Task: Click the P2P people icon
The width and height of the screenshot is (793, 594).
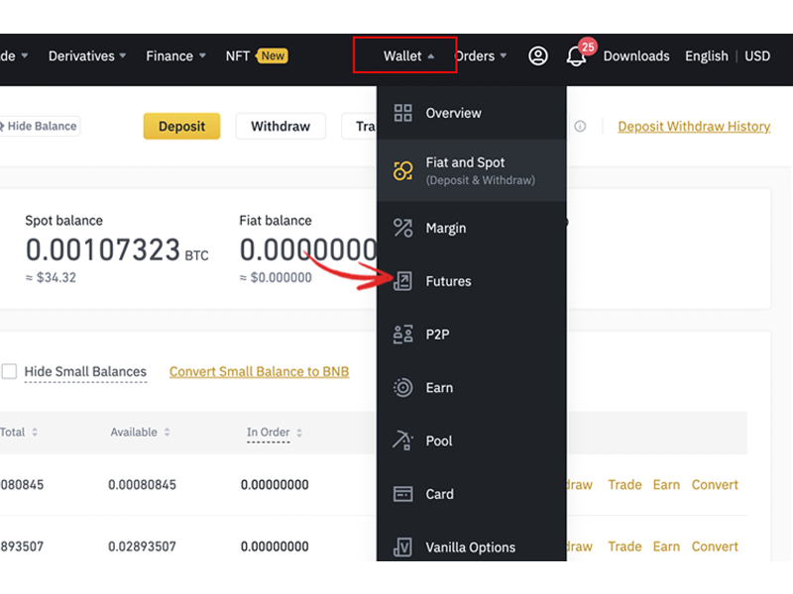Action: 403,335
